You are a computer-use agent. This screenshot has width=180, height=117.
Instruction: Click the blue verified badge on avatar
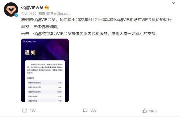tap(17, 15)
